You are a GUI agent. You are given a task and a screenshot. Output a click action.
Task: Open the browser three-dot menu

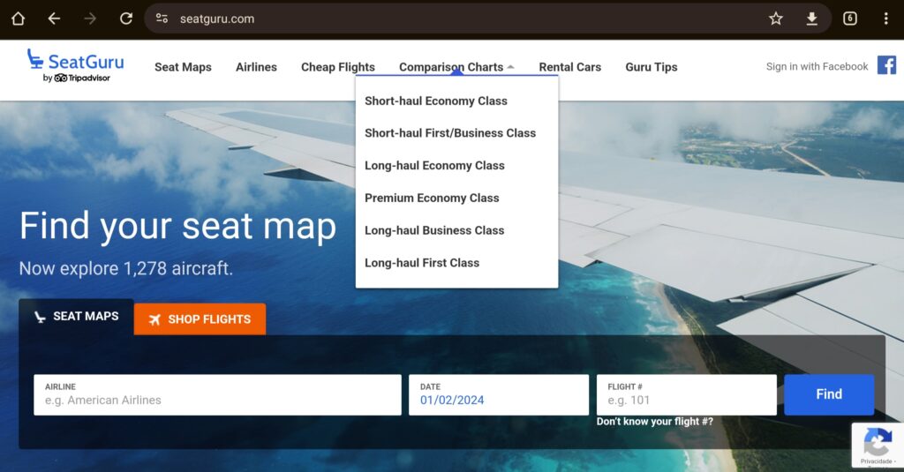pyautogui.click(x=885, y=19)
